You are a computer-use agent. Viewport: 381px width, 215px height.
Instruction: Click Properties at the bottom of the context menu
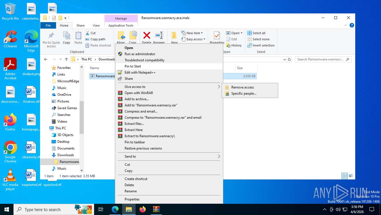pos(169,199)
